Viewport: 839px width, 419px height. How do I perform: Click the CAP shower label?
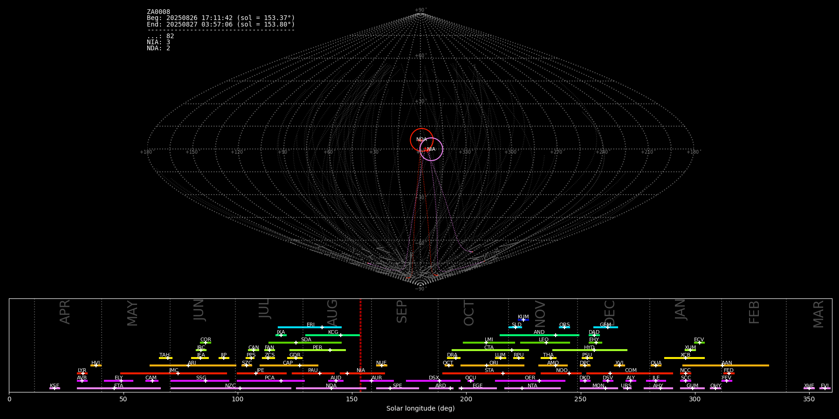pyautogui.click(x=288, y=363)
